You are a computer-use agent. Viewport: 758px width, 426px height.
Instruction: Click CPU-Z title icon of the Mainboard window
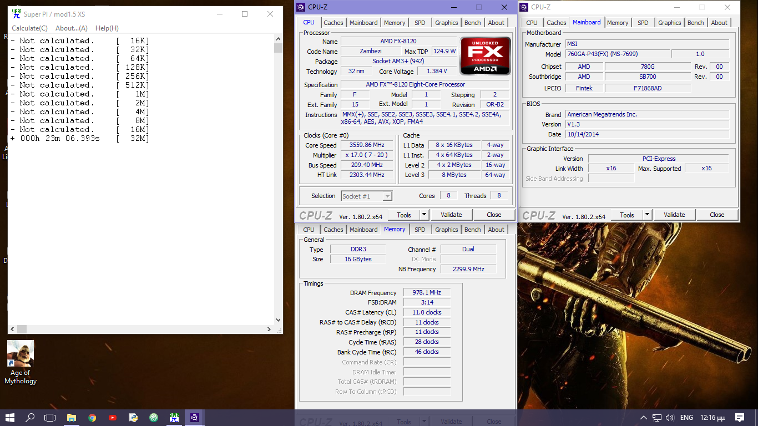click(524, 7)
